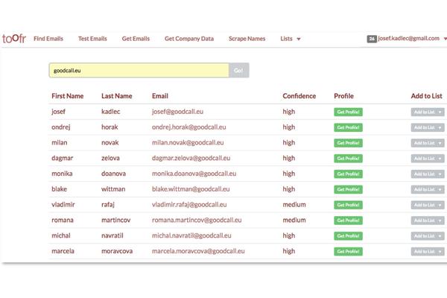This screenshot has width=447, height=298.
Task: Get profile for blake wittman
Action: 348,189
